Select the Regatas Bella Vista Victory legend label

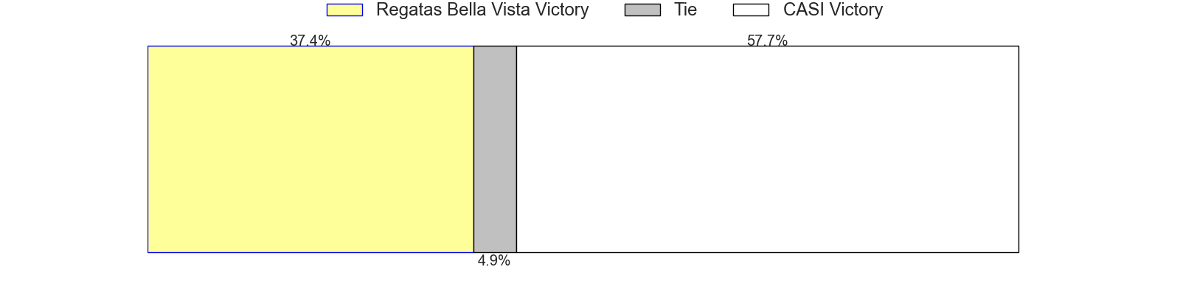(482, 10)
